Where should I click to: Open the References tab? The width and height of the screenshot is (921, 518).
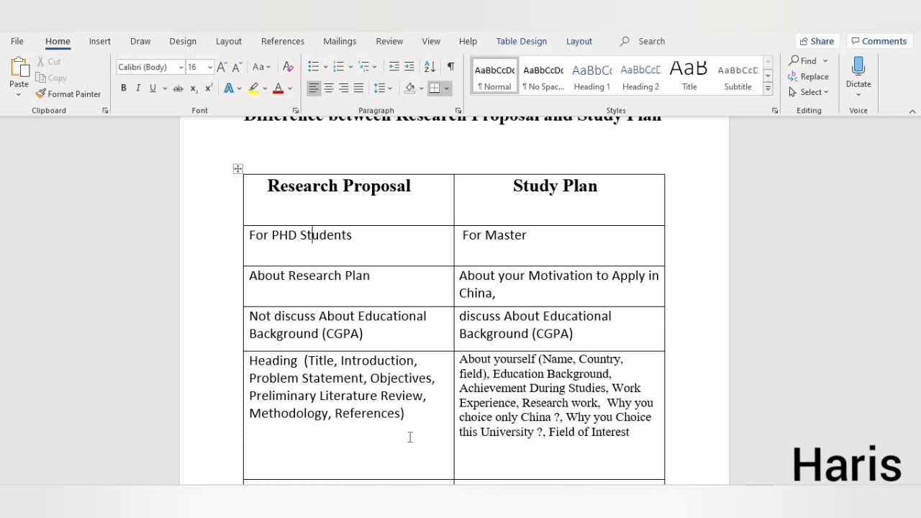coord(283,41)
